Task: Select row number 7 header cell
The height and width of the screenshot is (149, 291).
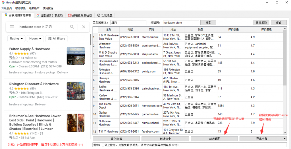Action: (x=95, y=89)
